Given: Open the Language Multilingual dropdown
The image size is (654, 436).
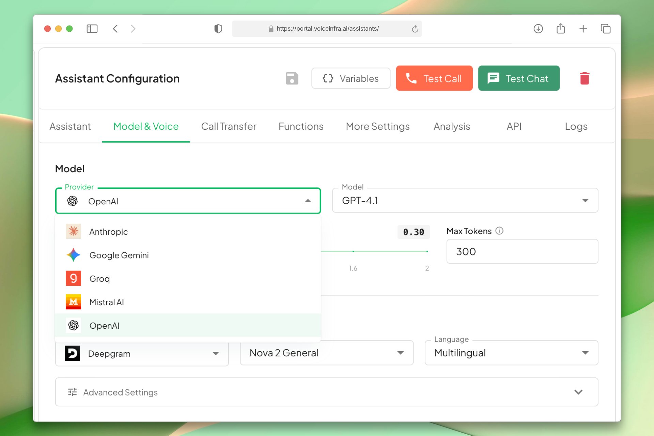Looking at the screenshot, I should coord(511,353).
